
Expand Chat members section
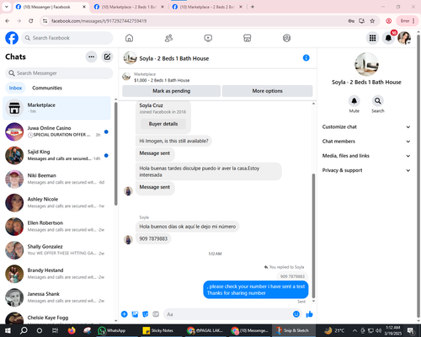point(366,142)
